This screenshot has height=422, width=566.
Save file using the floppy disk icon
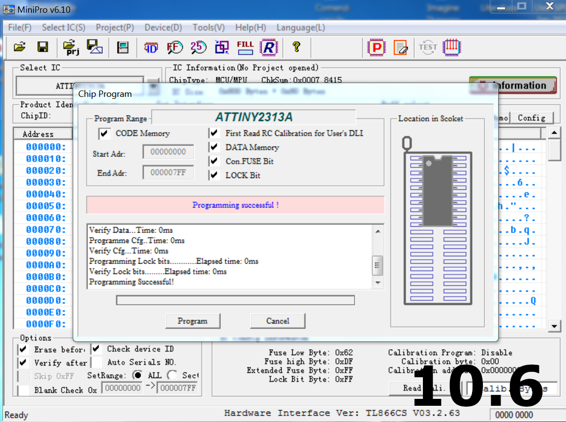click(x=43, y=47)
